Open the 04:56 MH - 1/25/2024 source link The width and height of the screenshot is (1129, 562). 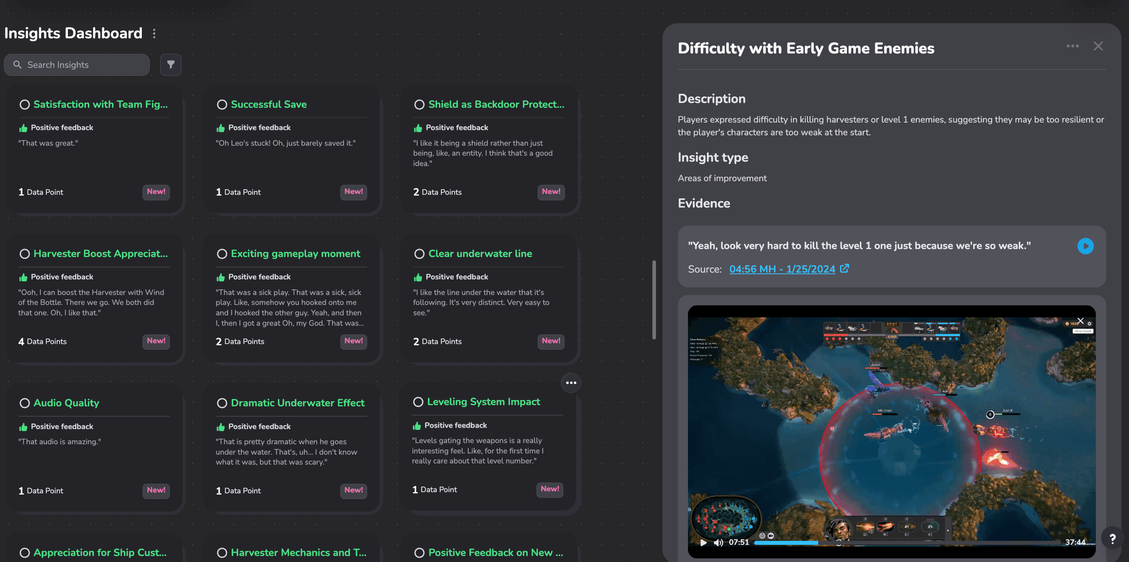pos(782,269)
